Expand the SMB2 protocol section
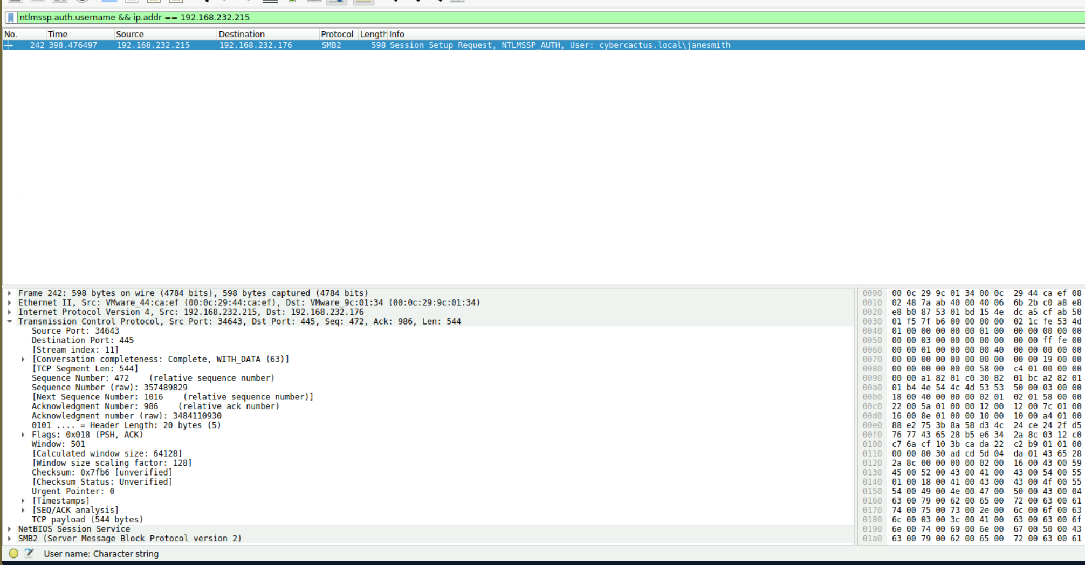This screenshot has width=1085, height=565. click(10, 539)
